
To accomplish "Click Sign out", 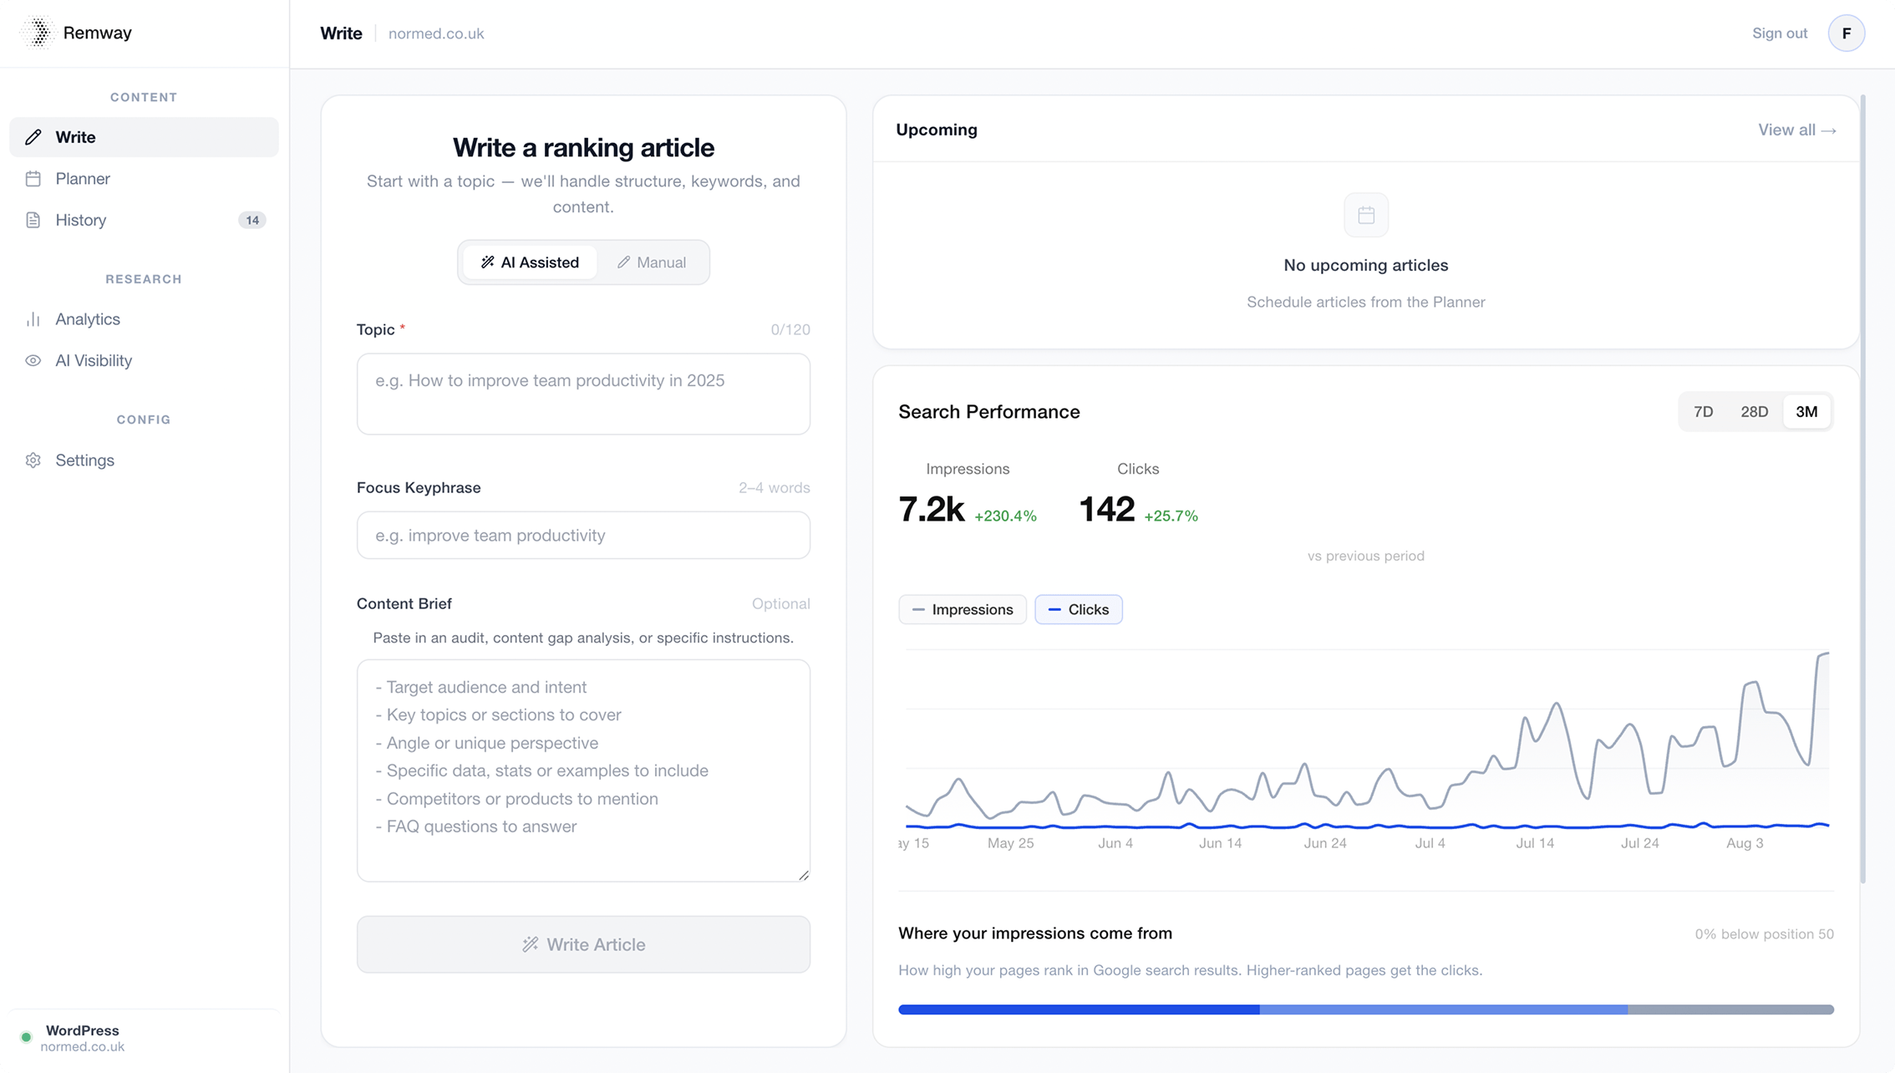I will coord(1780,33).
